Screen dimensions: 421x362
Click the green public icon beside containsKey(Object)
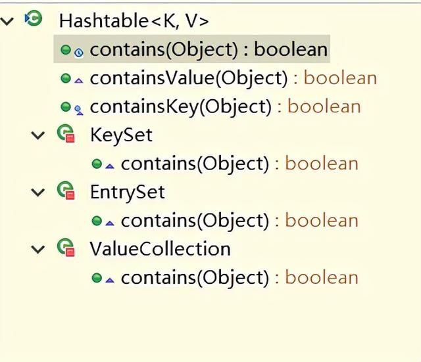tap(66, 106)
